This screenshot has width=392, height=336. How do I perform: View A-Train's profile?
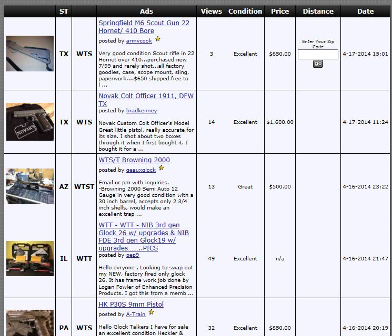tap(136, 314)
